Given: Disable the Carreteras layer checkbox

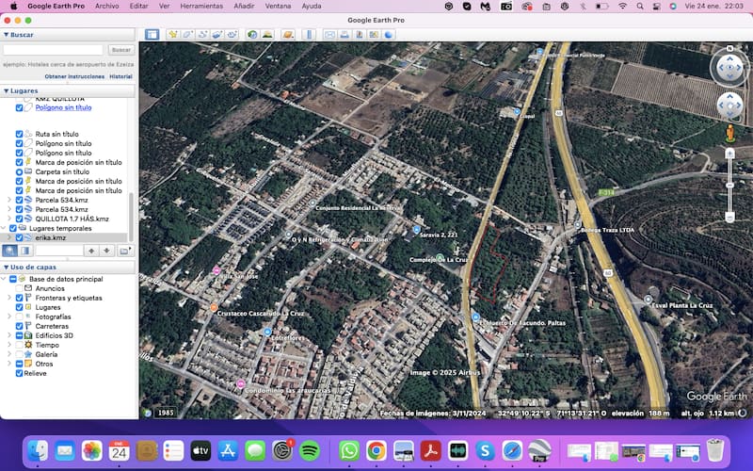Looking at the screenshot, I should (x=19, y=326).
